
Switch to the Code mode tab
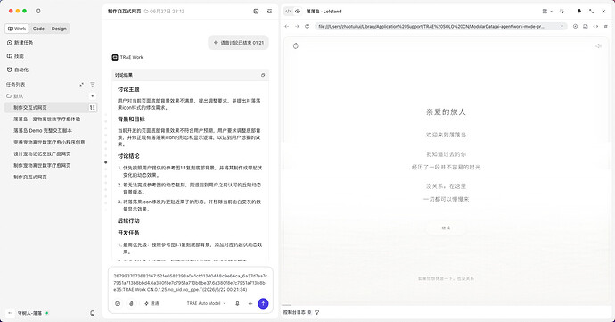[38, 29]
